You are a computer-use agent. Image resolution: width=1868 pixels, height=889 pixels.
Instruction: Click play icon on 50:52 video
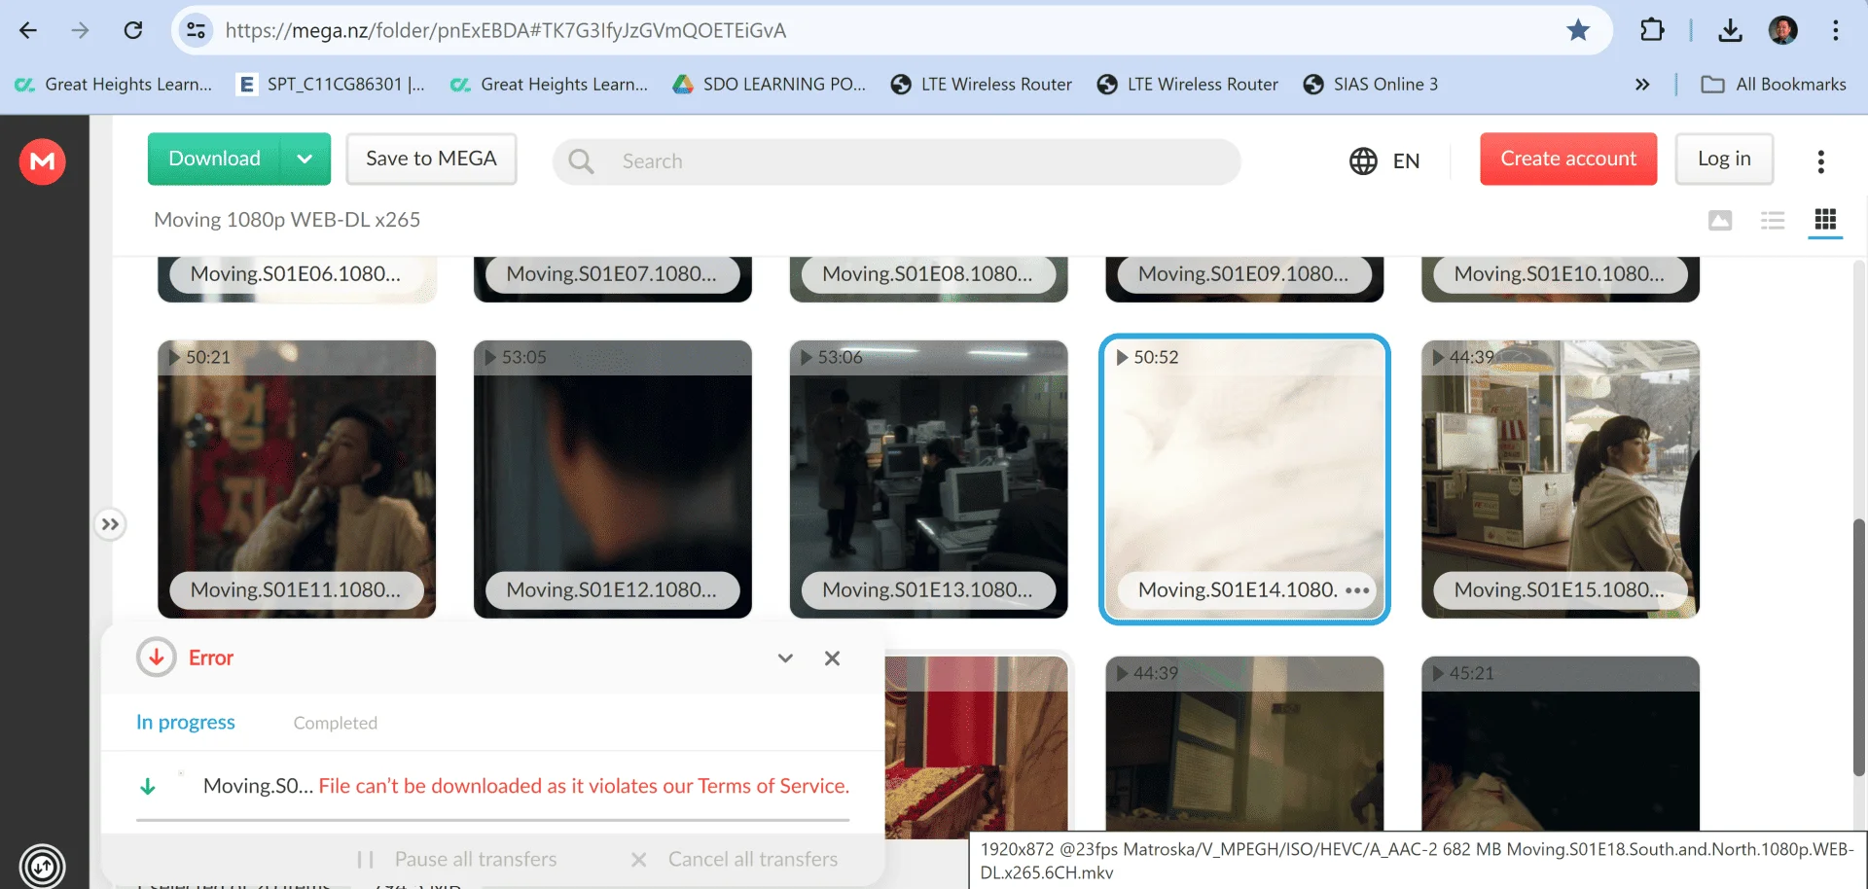click(1122, 358)
